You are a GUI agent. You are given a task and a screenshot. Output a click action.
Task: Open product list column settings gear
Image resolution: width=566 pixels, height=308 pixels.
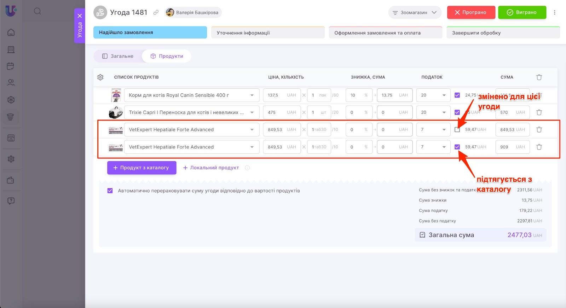pos(100,77)
